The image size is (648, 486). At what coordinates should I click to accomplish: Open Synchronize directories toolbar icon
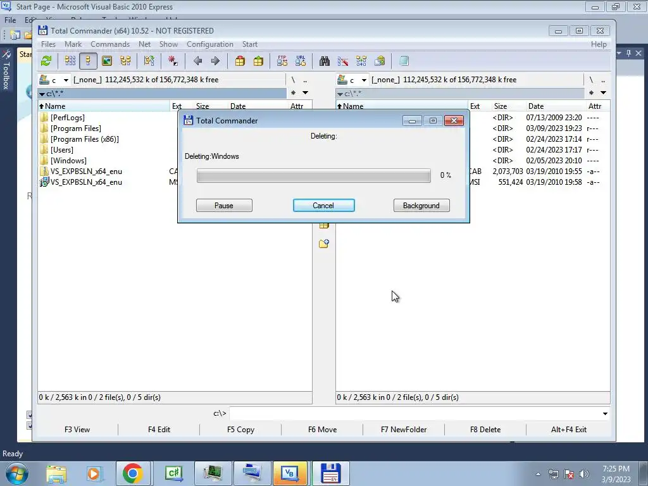361,61
